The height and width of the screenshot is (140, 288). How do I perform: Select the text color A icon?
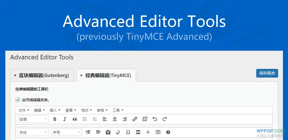[x=148, y=132]
